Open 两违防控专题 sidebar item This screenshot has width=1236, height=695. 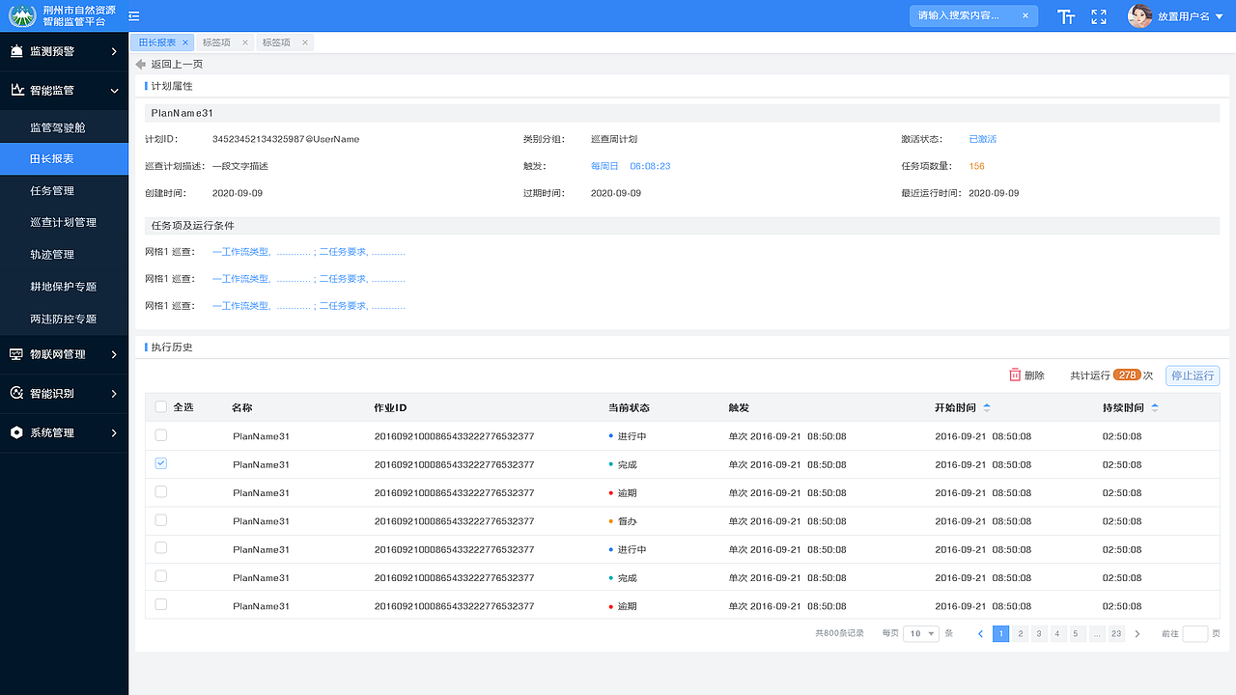[64, 319]
